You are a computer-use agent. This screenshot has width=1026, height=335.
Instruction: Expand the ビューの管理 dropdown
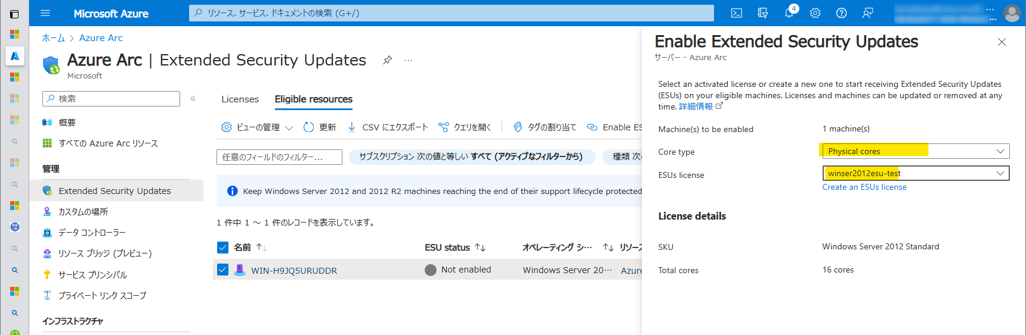[257, 127]
